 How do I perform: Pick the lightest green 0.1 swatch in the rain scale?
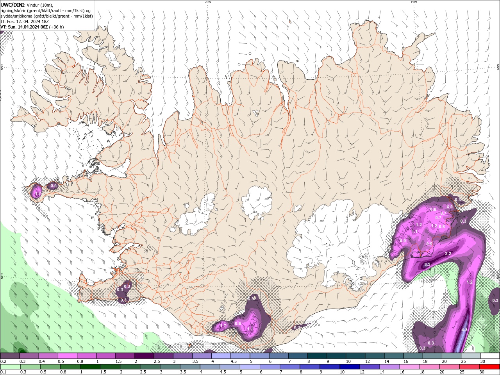[x=10, y=367]
